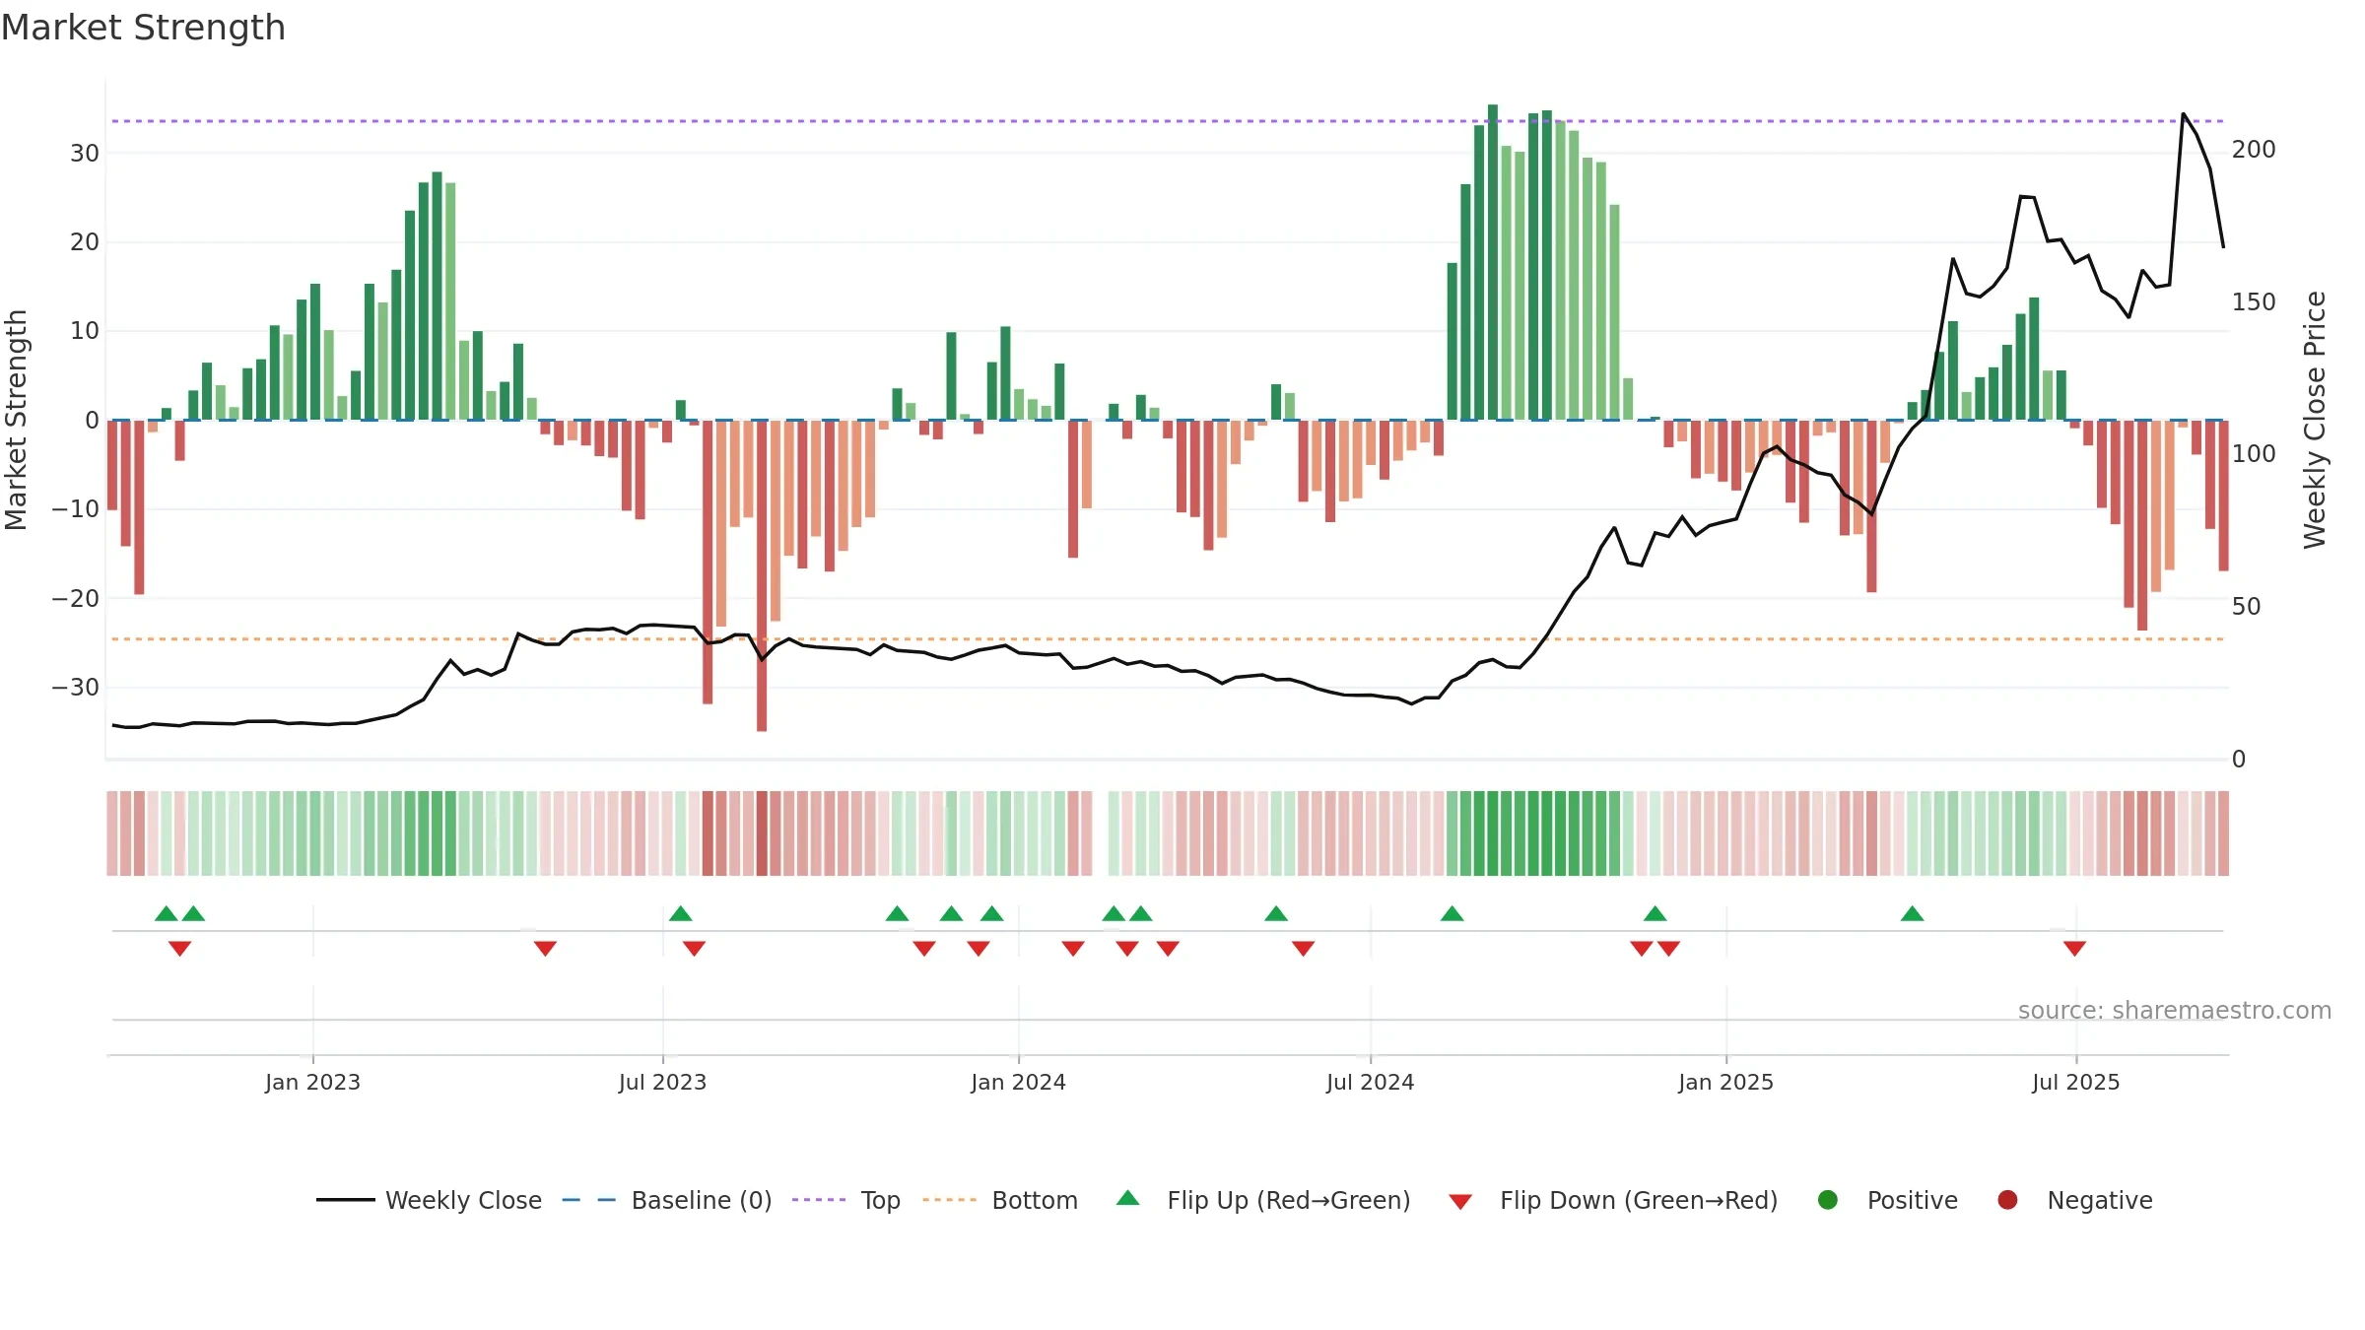
Task: Toggle the Weekly Close legend entry
Action: coord(429,1200)
